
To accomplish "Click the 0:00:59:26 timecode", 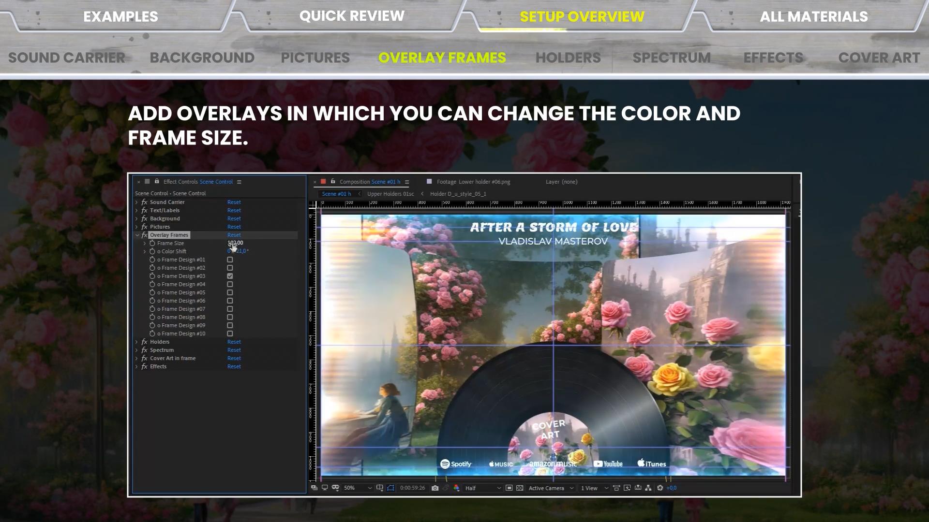I will (413, 488).
